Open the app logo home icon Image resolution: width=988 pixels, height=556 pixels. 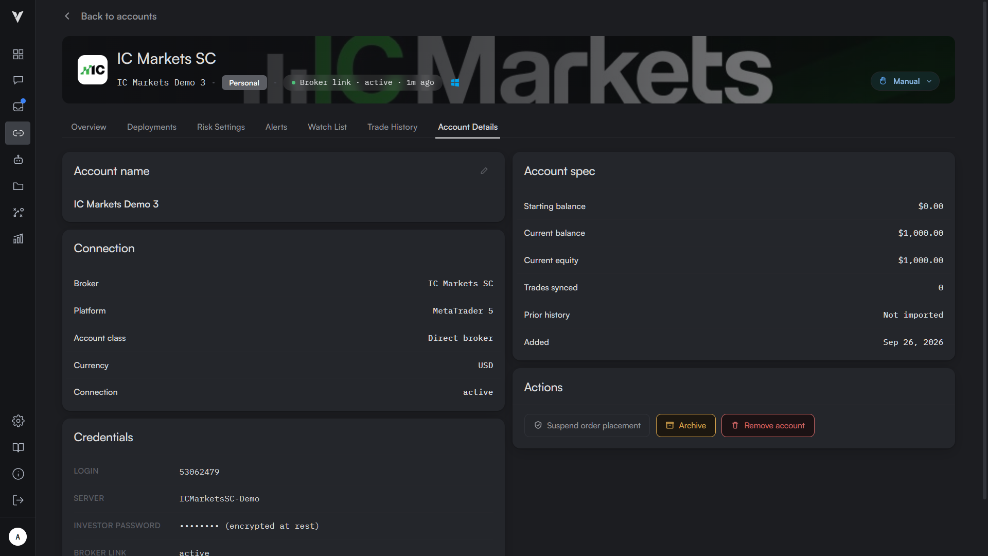pyautogui.click(x=17, y=17)
